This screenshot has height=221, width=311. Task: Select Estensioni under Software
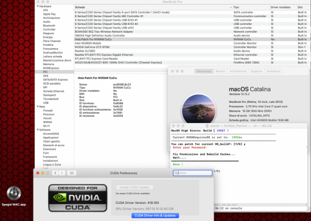point(49,149)
